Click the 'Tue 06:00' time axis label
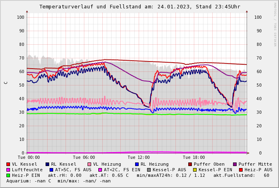The image size is (279, 188). tap(84, 158)
